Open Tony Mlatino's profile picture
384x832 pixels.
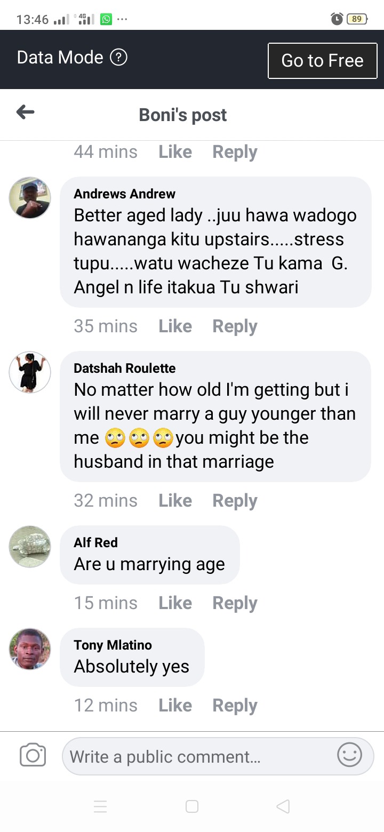(30, 649)
